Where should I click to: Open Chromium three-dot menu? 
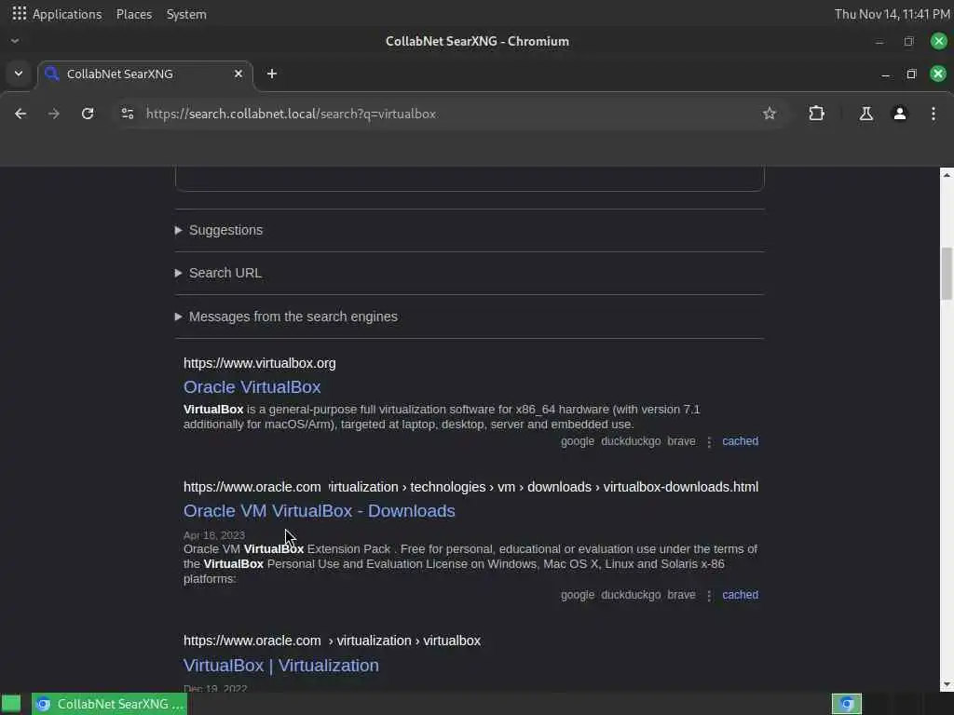[933, 114]
